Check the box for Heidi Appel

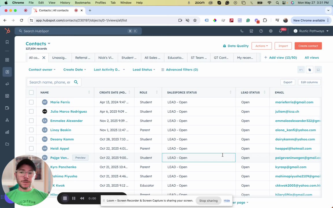coord(31,148)
